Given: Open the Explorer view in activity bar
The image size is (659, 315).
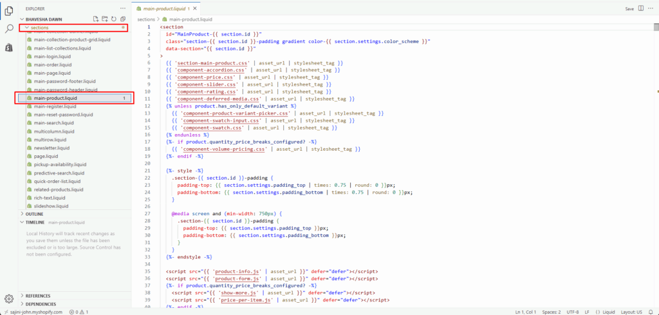Looking at the screenshot, I should tap(9, 10).
